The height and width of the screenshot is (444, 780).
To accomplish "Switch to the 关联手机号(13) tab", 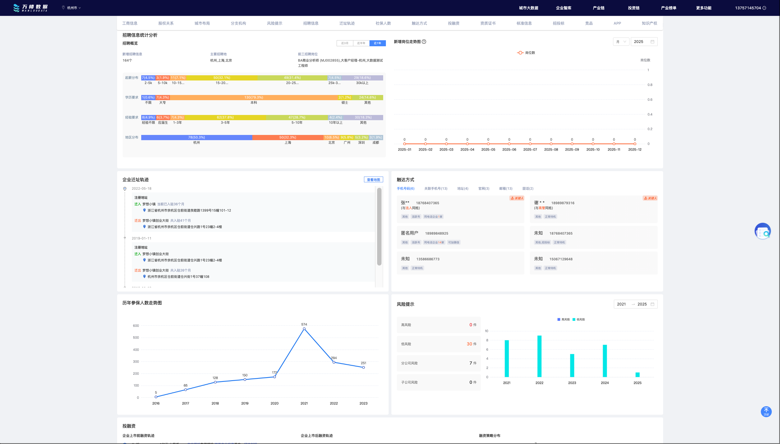I will [x=436, y=188].
